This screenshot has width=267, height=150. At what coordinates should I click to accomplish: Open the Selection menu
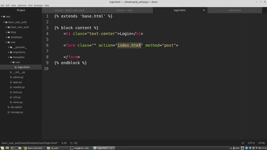coord(22,5)
